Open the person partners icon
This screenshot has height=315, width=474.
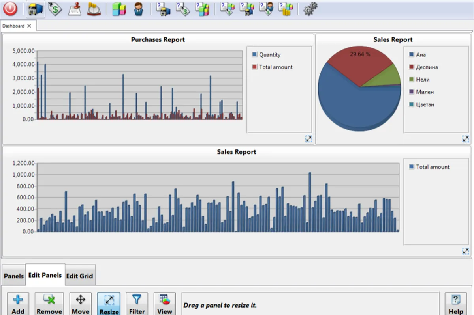[x=138, y=9]
